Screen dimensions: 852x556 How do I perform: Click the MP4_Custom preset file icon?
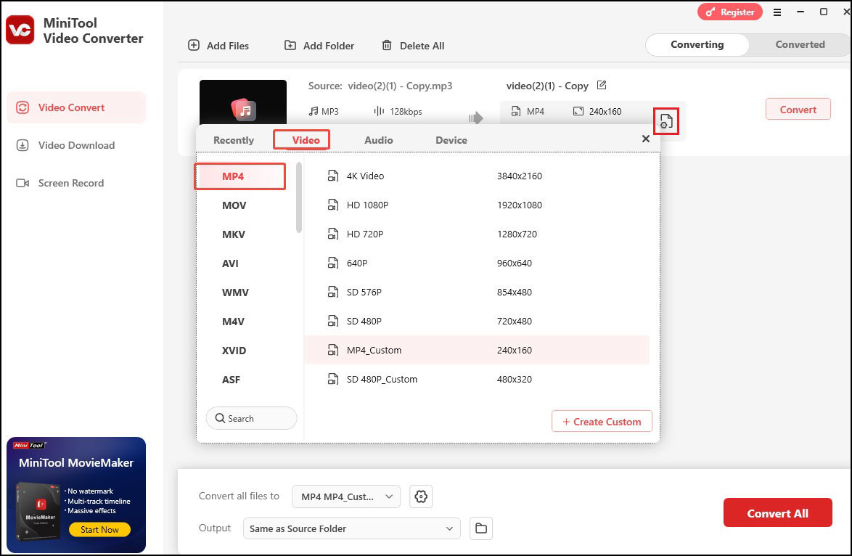[332, 350]
